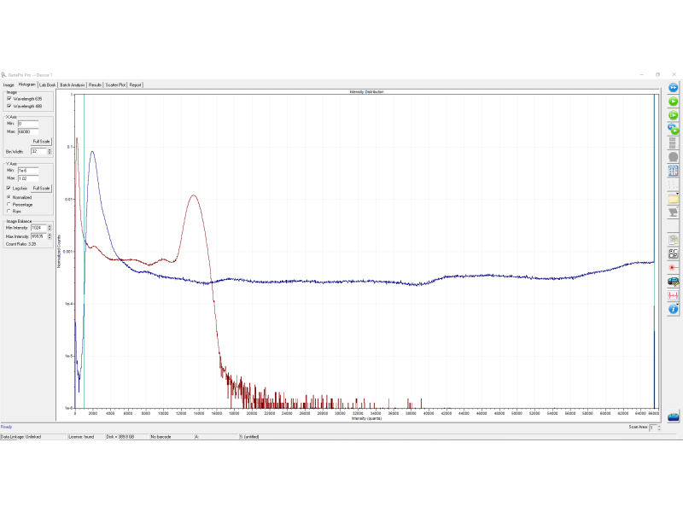
Task: Open the Batch Analysis tab
Action: 73,85
